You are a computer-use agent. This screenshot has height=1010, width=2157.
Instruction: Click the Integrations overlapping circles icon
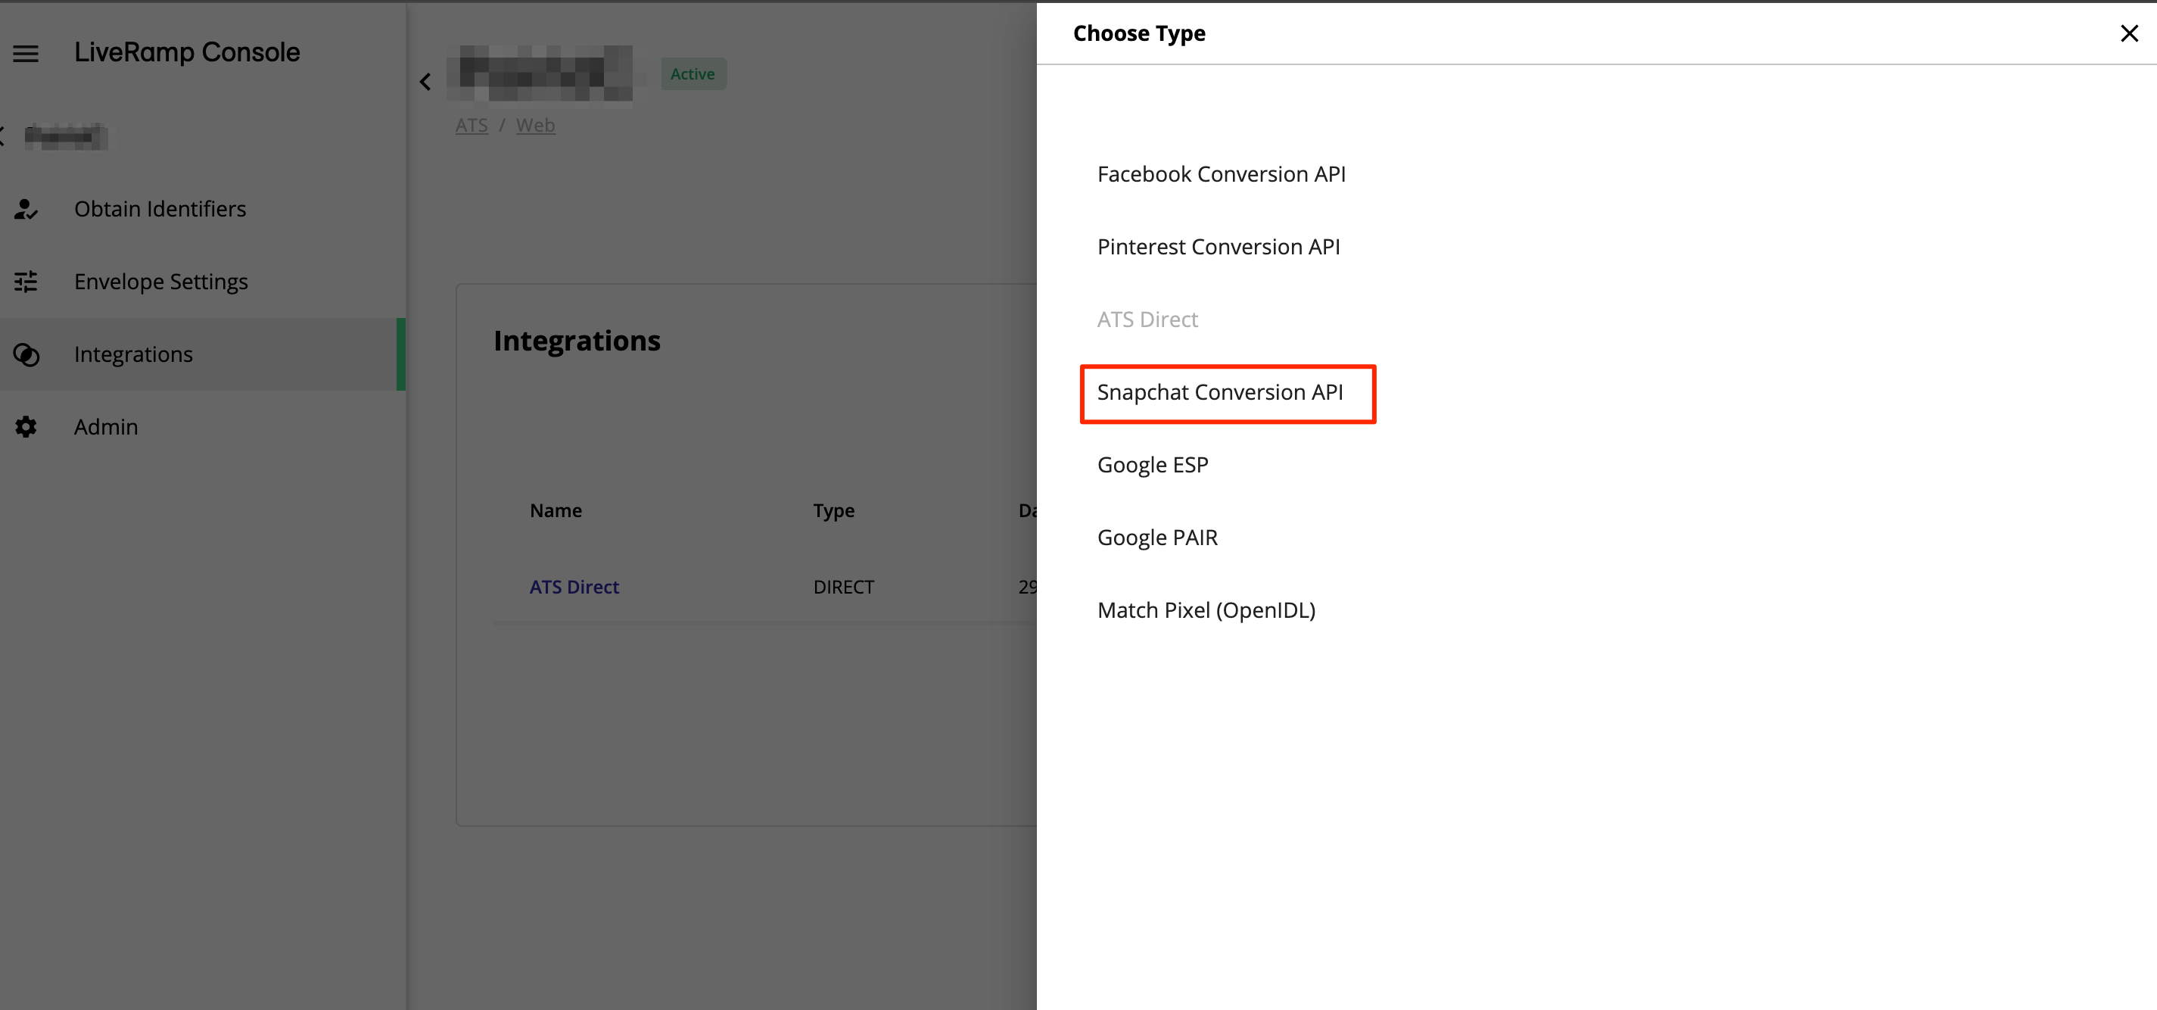point(26,354)
